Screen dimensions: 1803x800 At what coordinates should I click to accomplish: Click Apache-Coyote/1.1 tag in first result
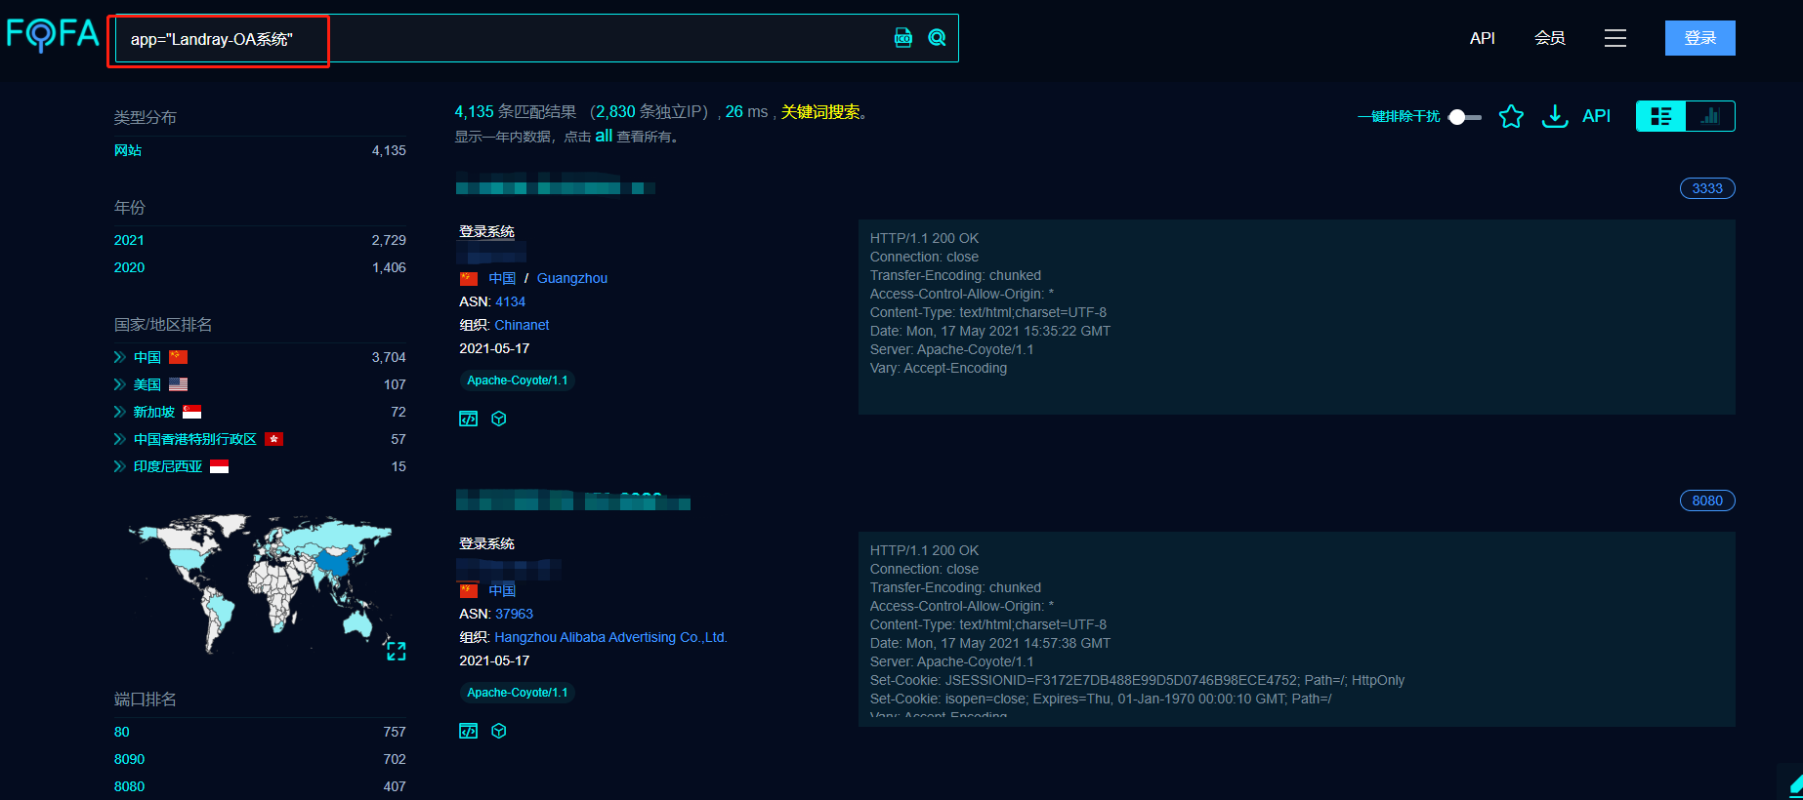pos(517,380)
